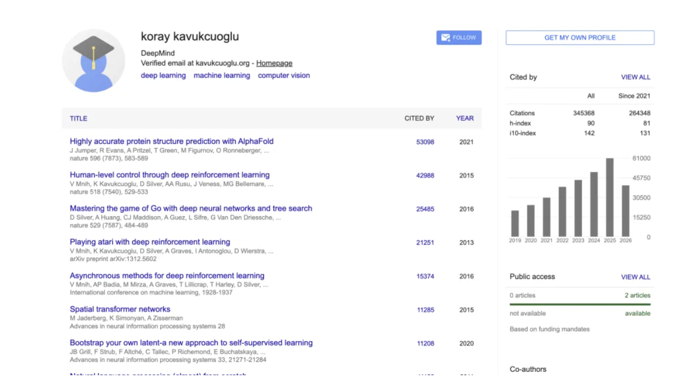This screenshot has width=687, height=392.
Task: Click the 2026 bar in citations chart
Action: (x=625, y=211)
